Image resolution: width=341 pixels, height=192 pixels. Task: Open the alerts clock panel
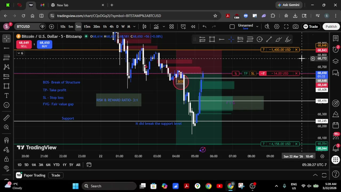335,50
